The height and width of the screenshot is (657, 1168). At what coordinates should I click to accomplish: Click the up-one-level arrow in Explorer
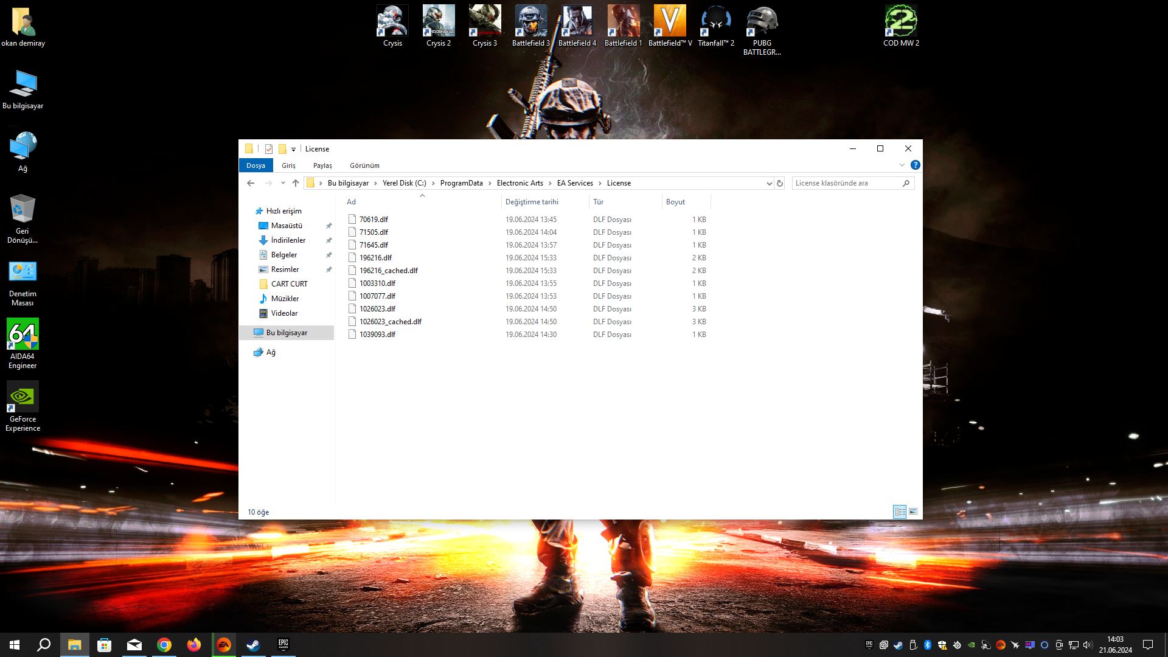(296, 183)
